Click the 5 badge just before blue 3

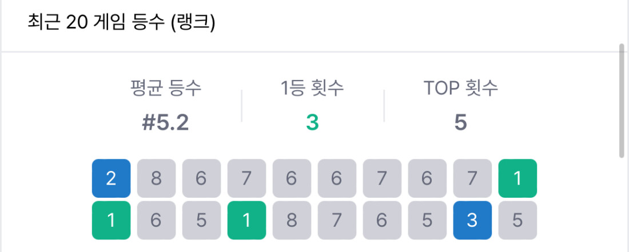[x=427, y=220]
